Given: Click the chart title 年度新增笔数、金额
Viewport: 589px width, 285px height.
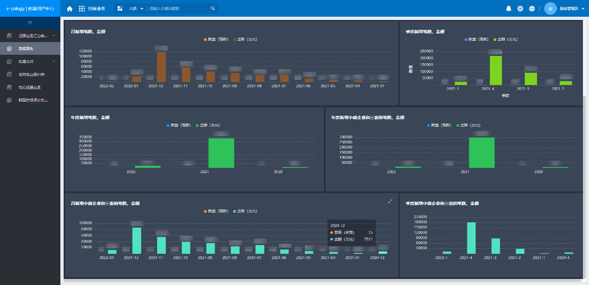Looking at the screenshot, I should (x=91, y=117).
